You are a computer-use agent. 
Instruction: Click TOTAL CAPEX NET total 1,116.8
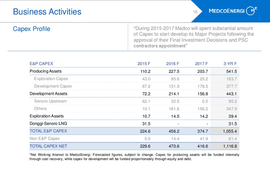(x=230, y=146)
